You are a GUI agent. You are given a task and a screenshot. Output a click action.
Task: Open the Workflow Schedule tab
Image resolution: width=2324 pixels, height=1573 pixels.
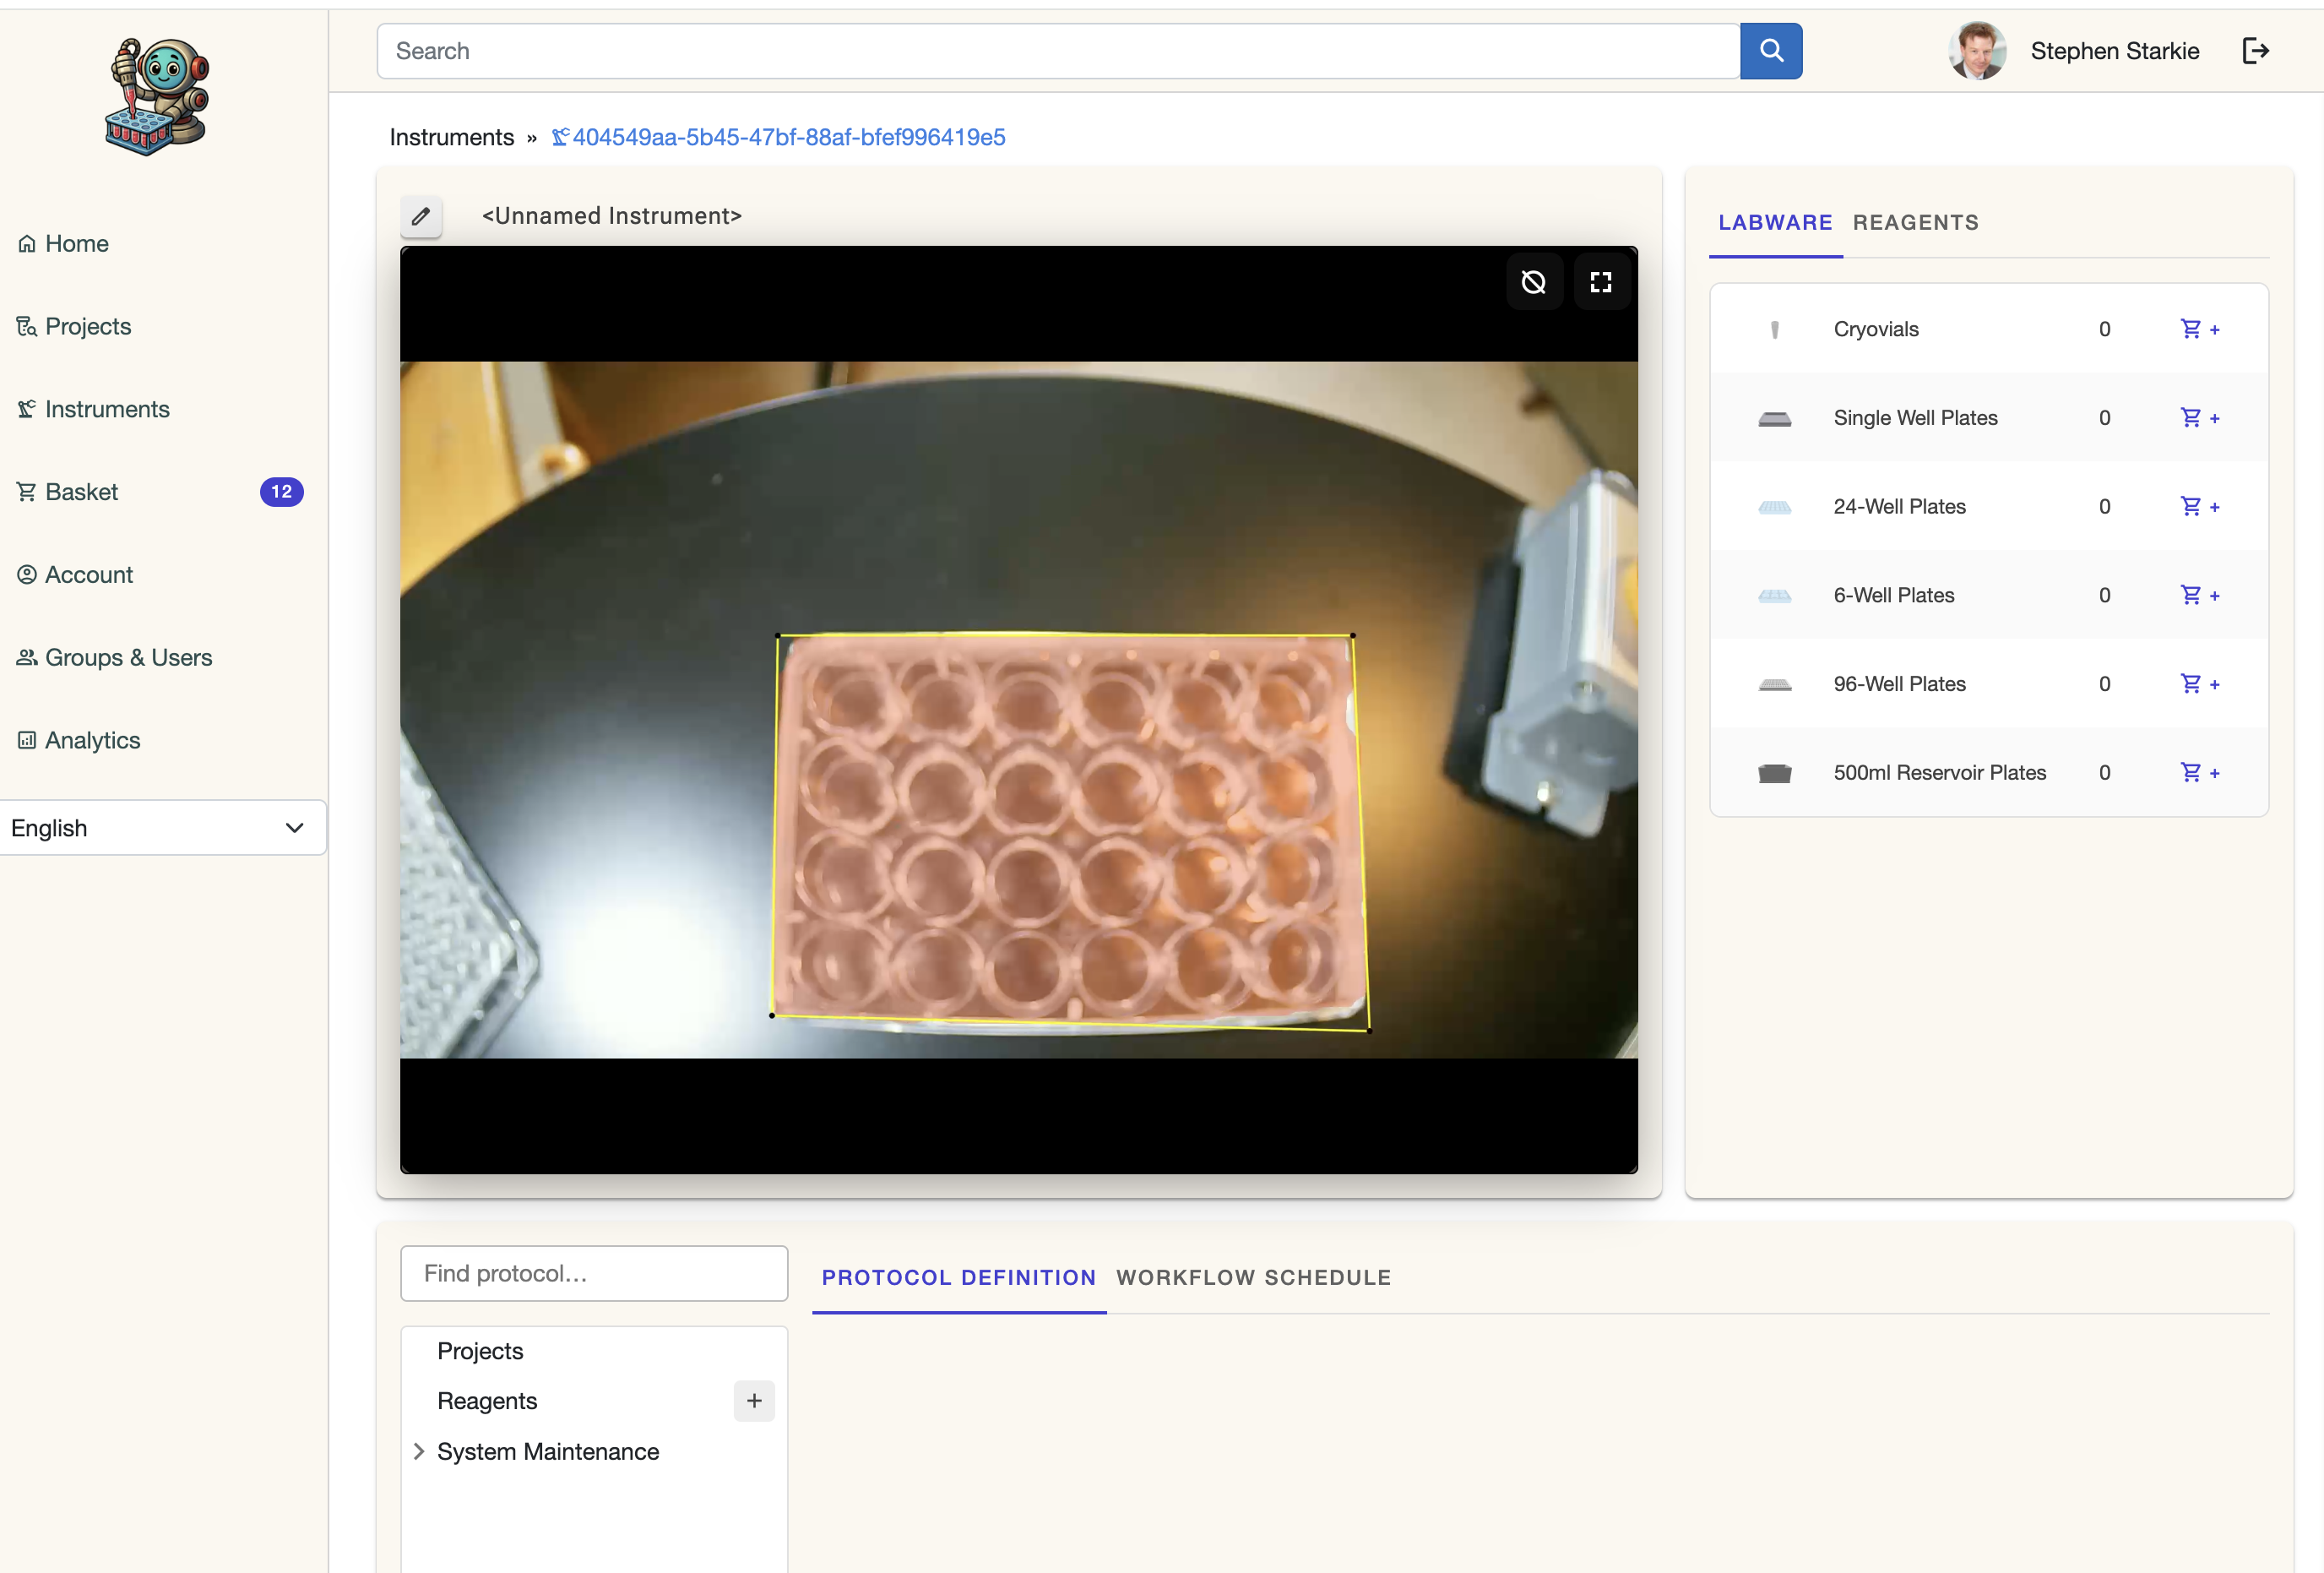coord(1253,1276)
